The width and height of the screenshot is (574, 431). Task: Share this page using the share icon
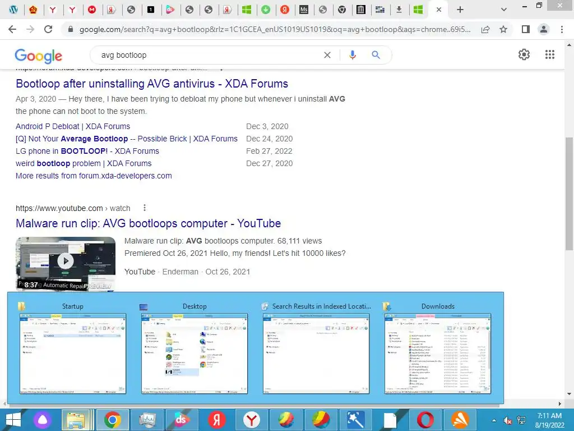[485, 29]
